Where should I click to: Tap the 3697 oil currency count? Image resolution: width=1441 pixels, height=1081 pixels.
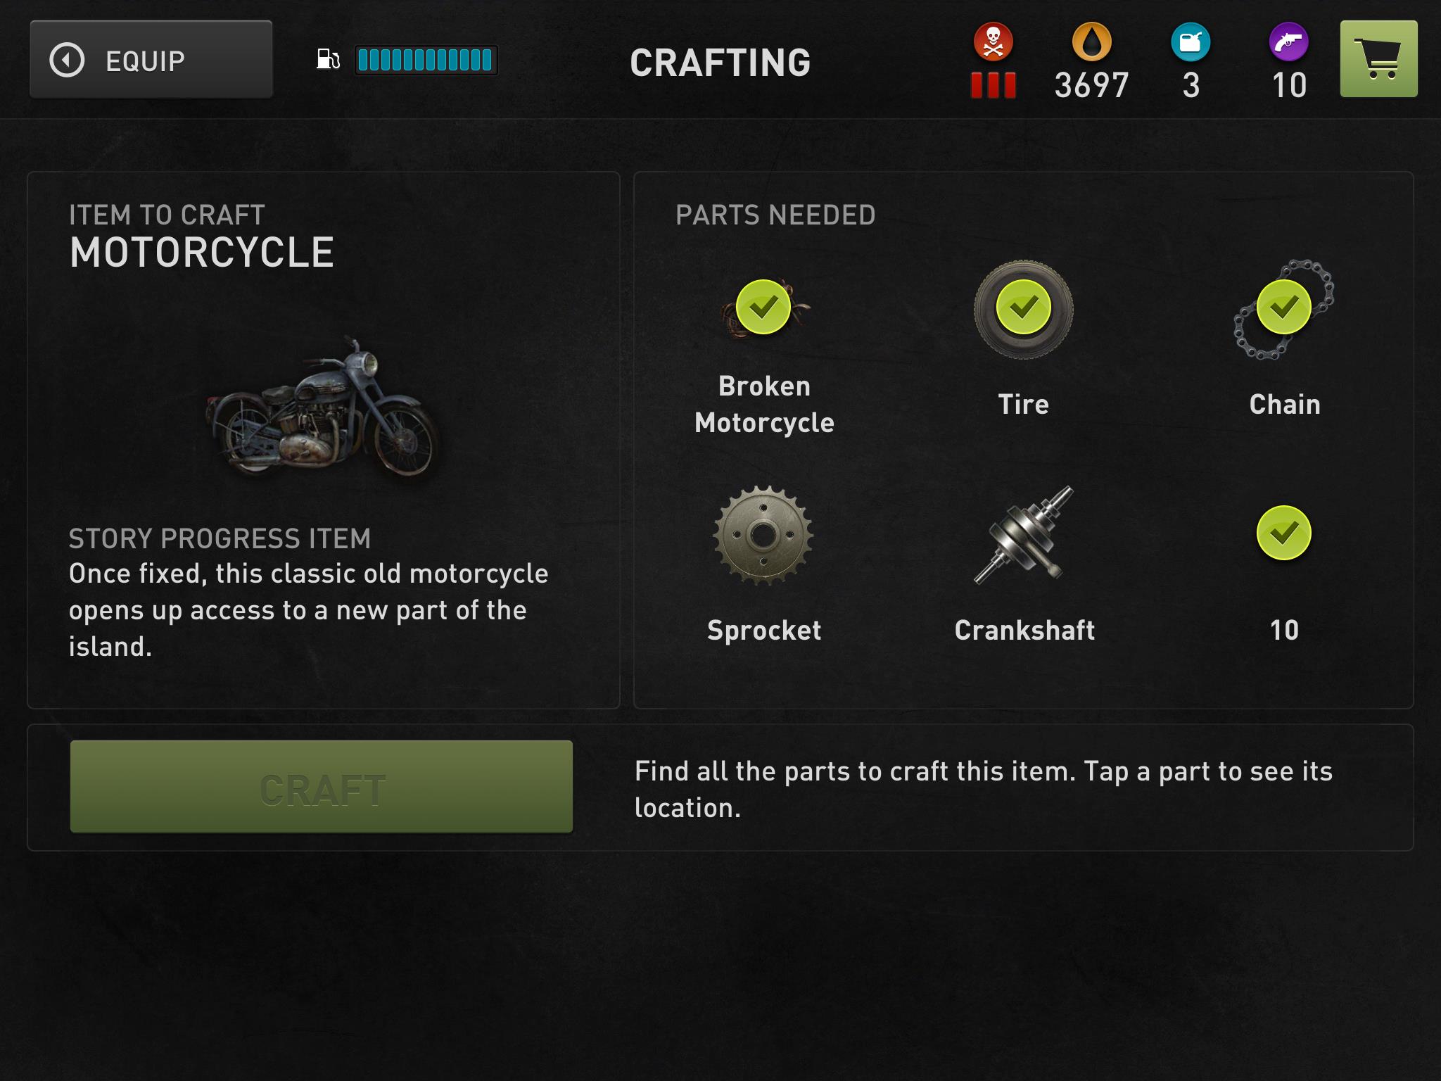[x=1091, y=85]
